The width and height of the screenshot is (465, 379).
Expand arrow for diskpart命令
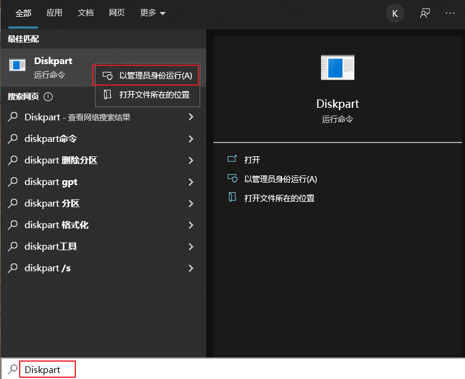[191, 139]
